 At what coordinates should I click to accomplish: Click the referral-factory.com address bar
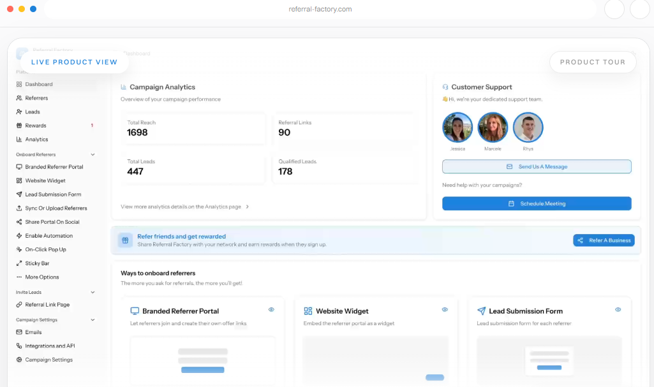tap(320, 9)
